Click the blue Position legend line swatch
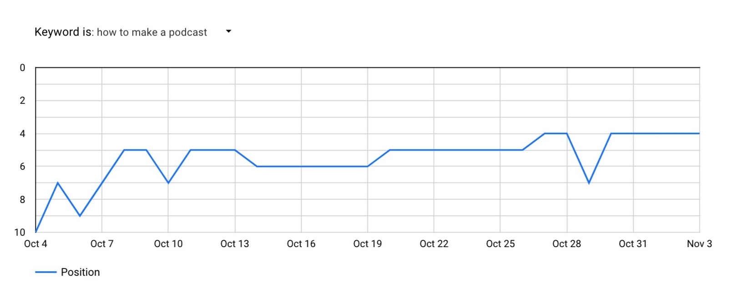 click(x=45, y=272)
